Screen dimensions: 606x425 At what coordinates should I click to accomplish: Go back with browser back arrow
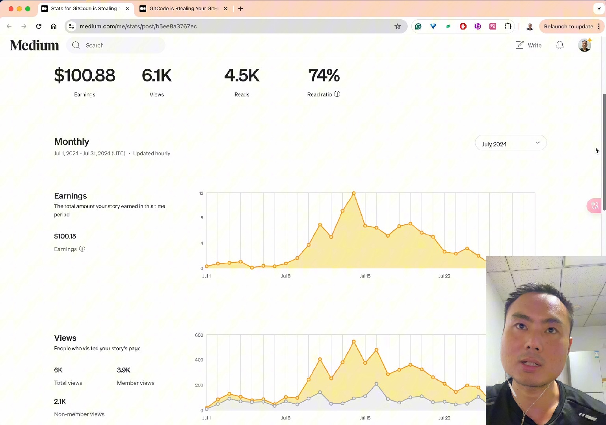point(9,26)
